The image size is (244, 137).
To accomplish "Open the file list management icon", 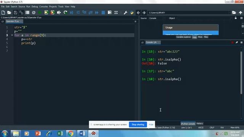I will (27, 13).
